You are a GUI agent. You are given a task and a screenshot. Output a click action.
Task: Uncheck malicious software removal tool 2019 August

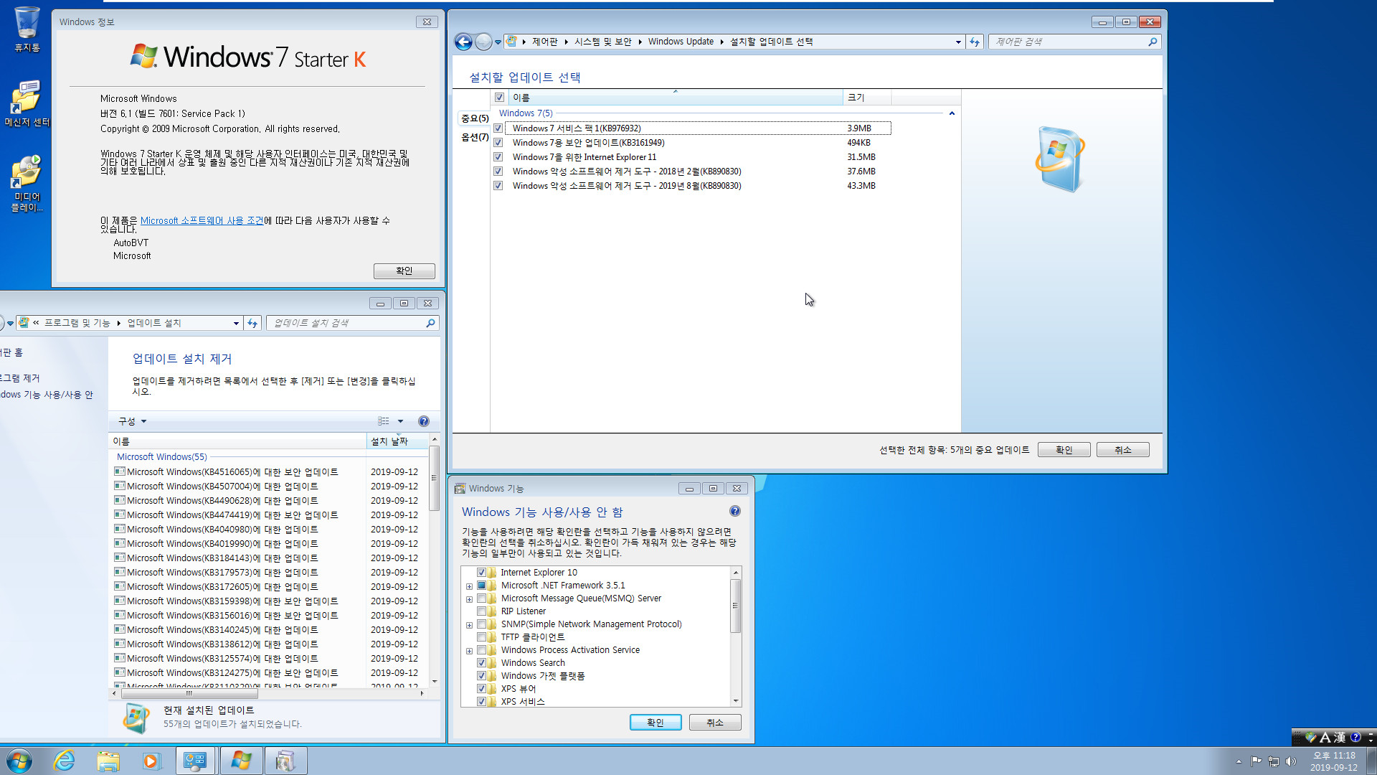point(498,186)
